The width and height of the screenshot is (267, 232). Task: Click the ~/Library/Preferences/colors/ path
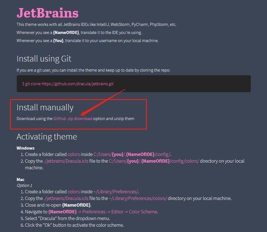pyautogui.click(x=138, y=198)
